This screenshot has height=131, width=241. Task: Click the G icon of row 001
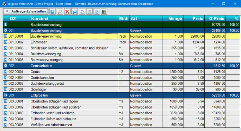coord(5,31)
